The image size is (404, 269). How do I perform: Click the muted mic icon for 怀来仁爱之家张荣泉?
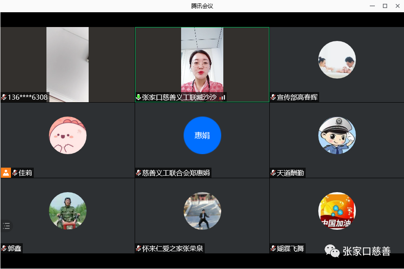coord(138,248)
